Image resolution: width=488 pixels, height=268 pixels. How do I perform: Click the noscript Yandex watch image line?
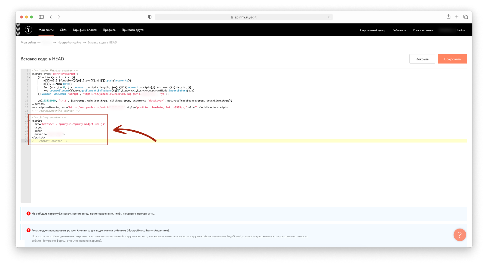tap(130, 107)
